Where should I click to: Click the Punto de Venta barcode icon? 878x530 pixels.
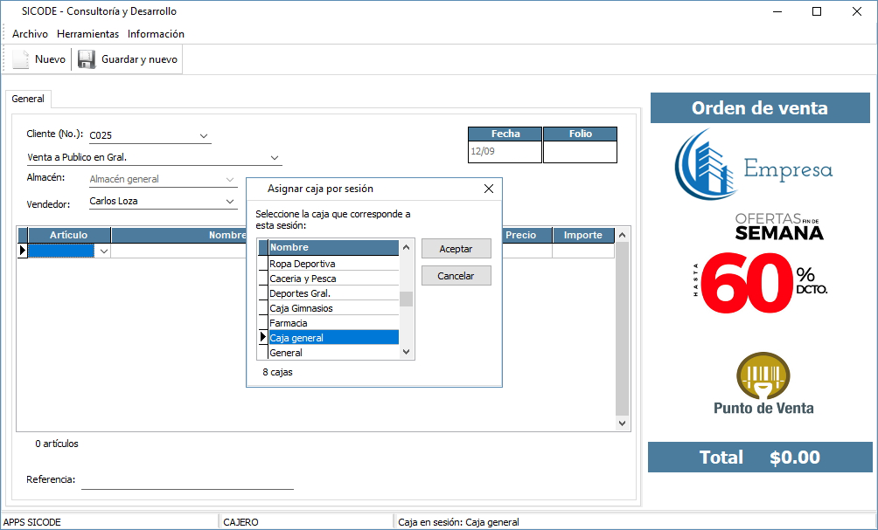[x=763, y=375]
